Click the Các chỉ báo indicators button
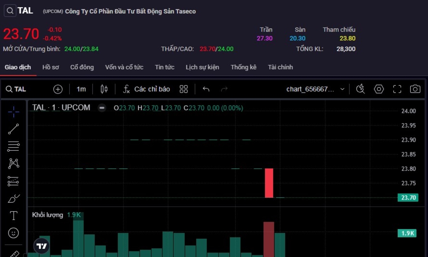The width and height of the screenshot is (428, 257). point(146,89)
